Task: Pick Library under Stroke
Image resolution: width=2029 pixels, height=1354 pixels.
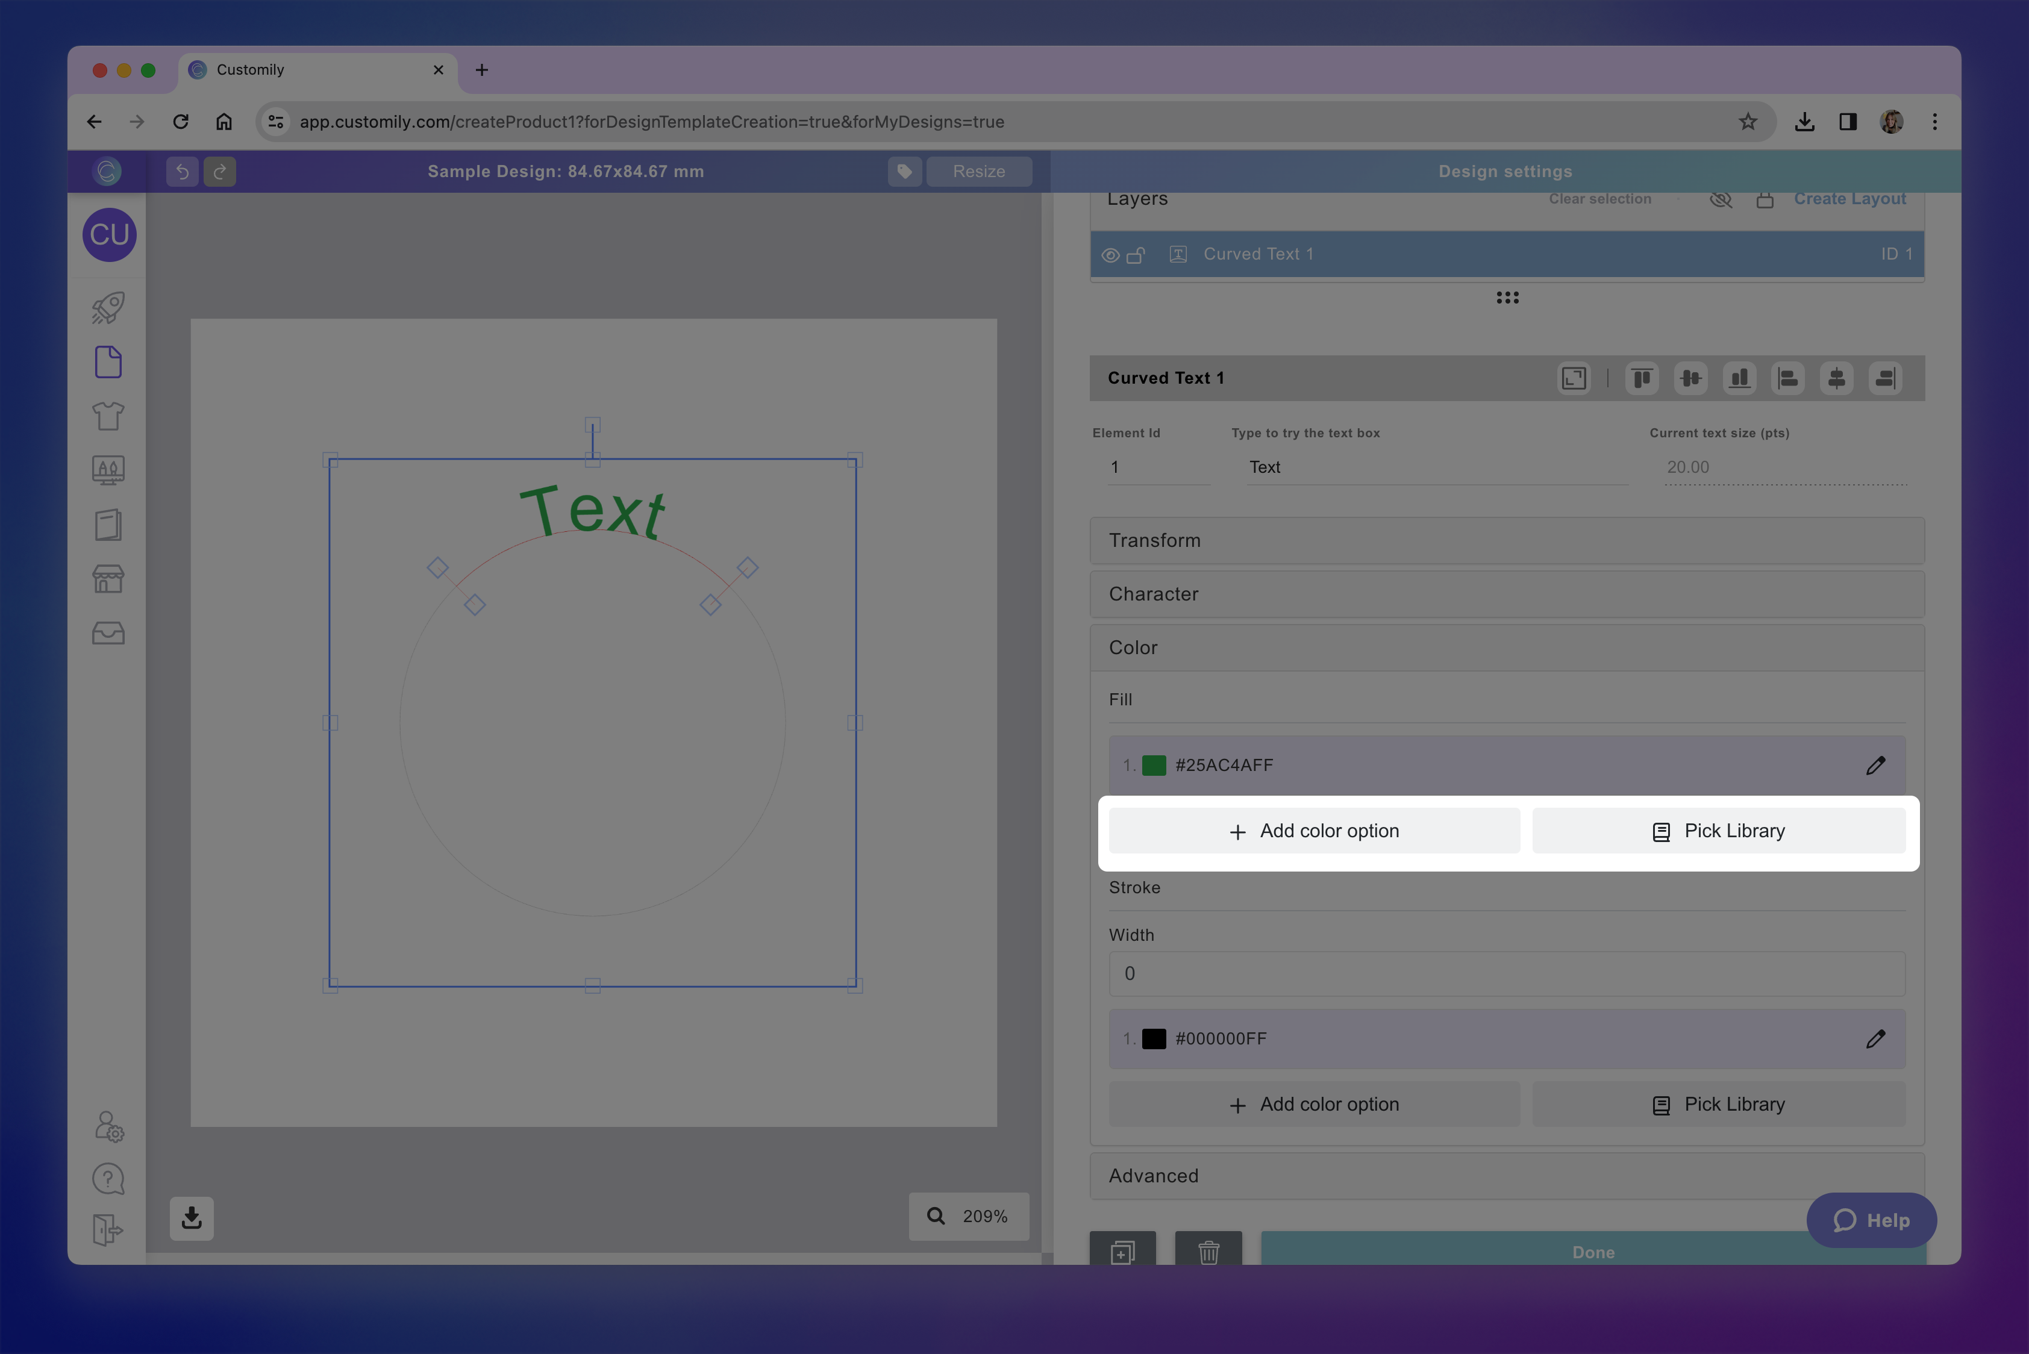Action: pos(1719,1105)
